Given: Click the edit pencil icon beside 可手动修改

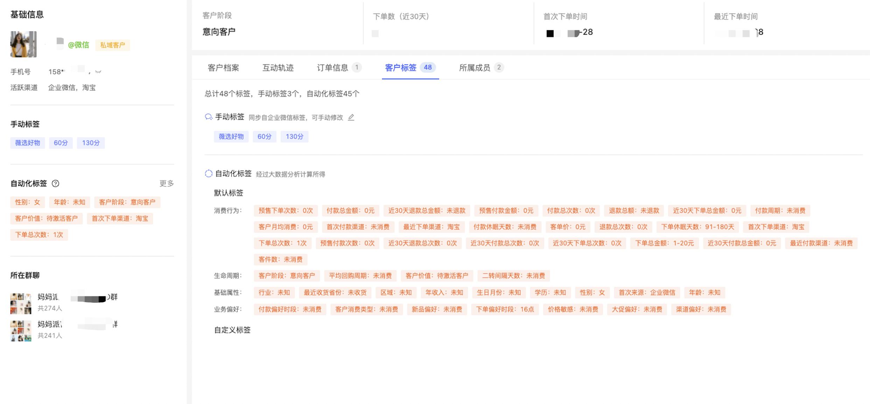Looking at the screenshot, I should (351, 118).
